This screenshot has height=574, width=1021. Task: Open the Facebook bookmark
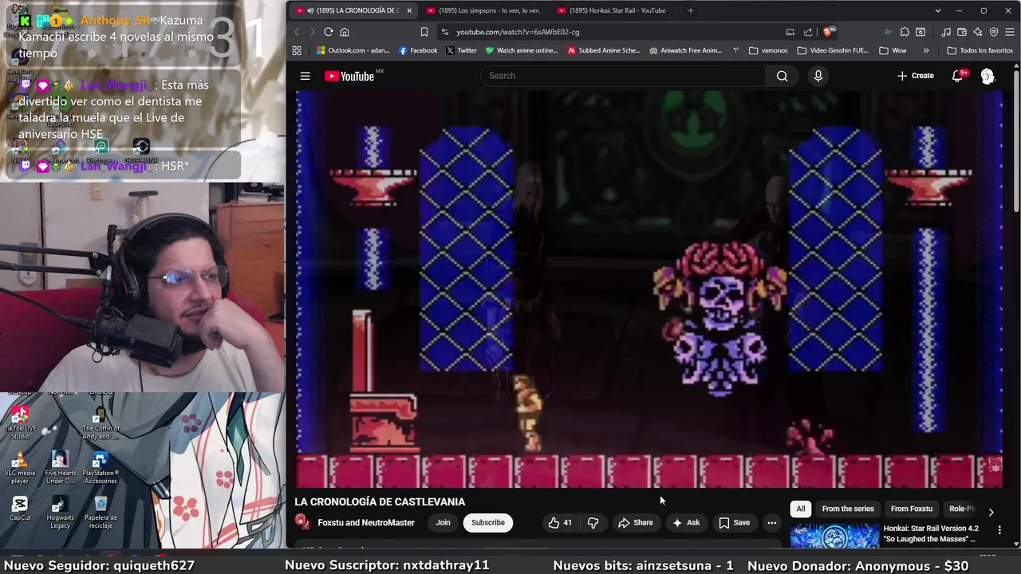(418, 50)
